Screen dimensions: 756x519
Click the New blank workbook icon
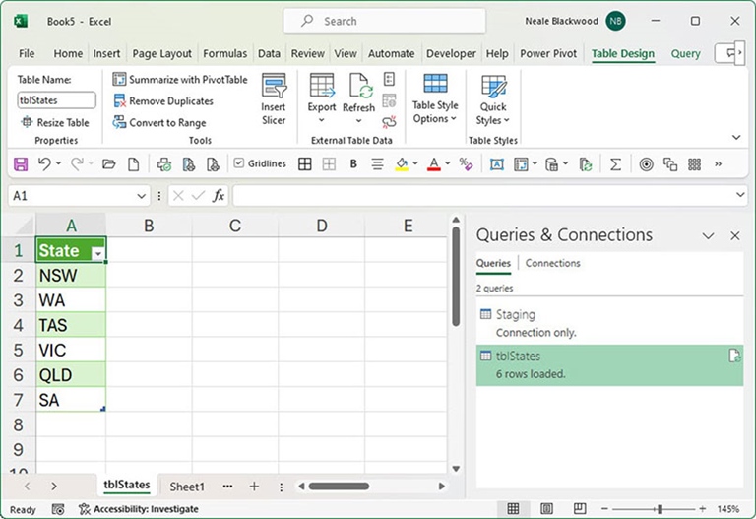pos(134,164)
